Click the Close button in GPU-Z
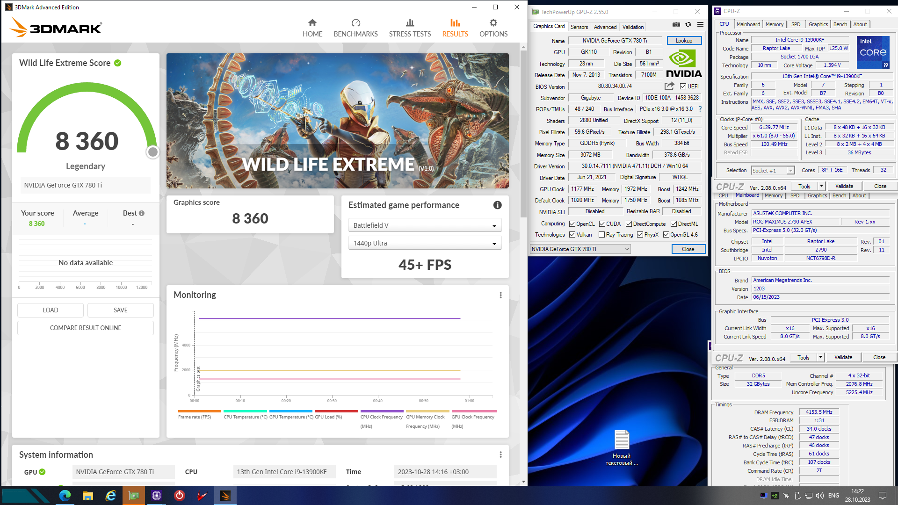The image size is (898, 505). (x=688, y=249)
